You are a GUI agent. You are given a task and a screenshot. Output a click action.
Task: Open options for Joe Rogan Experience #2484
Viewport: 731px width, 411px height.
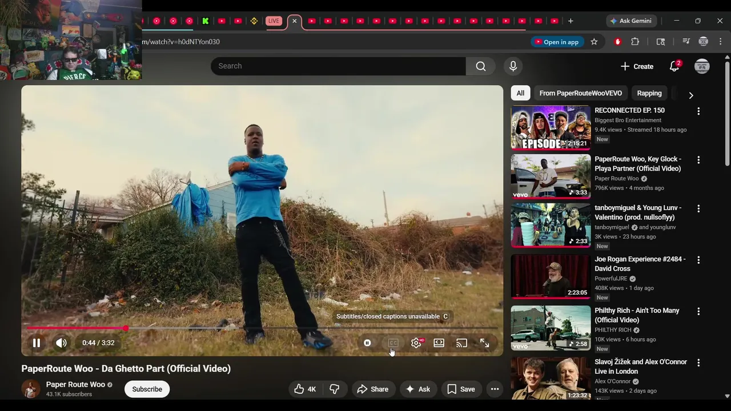click(x=698, y=260)
